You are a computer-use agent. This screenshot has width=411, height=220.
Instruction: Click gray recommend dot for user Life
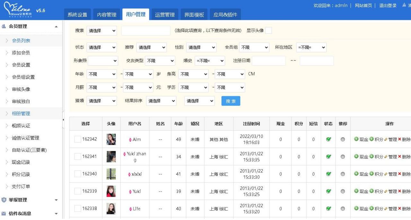[x=343, y=209]
